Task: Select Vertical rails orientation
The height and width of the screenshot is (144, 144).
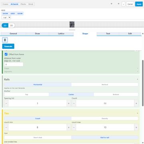Action: (x=105, y=84)
